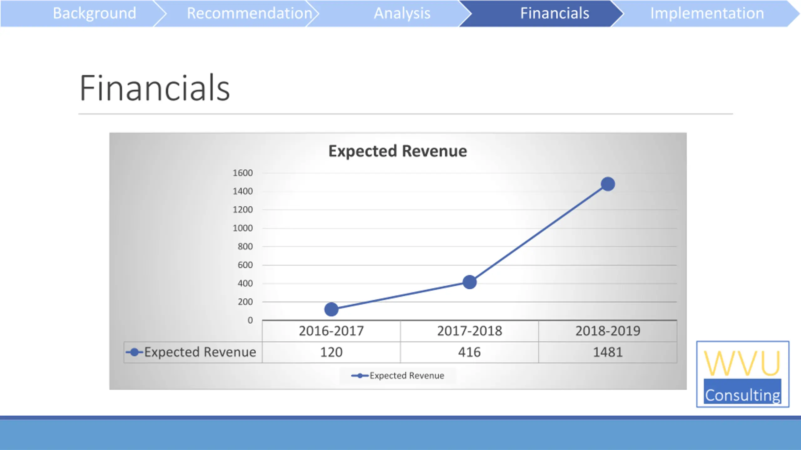Screen dimensions: 801x450
Task: Select the 416 value table cell
Action: [x=470, y=352]
